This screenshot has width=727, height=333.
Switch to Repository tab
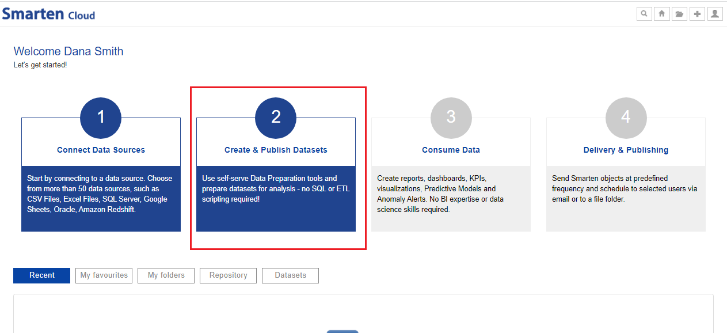tap(228, 275)
